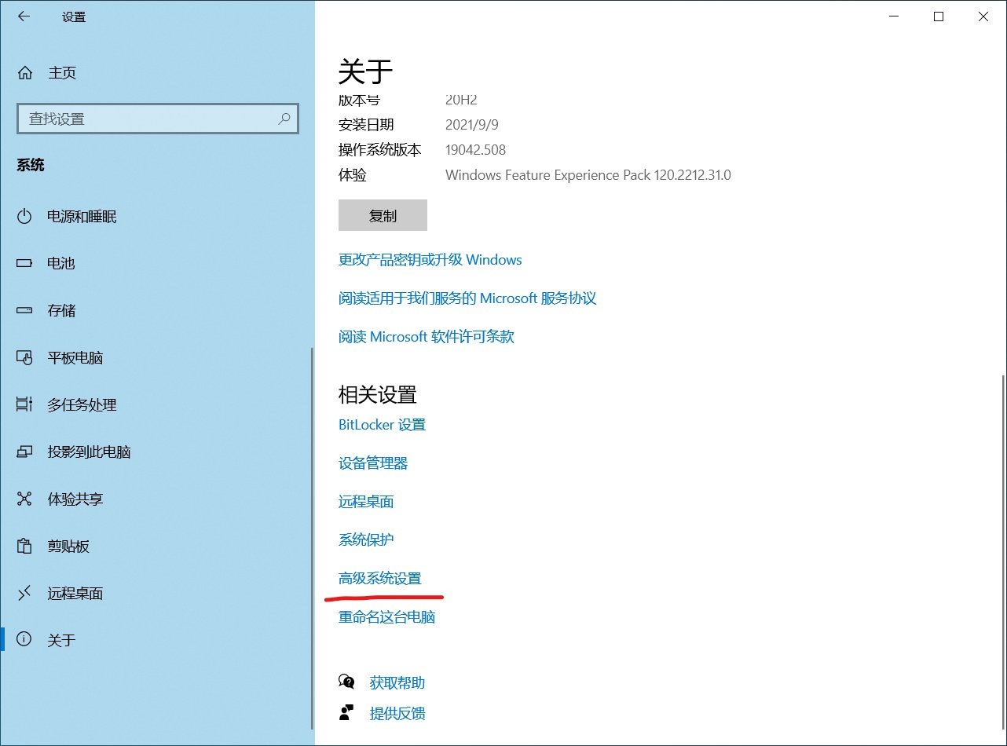Click 重命名这台电脑
The width and height of the screenshot is (1007, 746).
point(386,617)
